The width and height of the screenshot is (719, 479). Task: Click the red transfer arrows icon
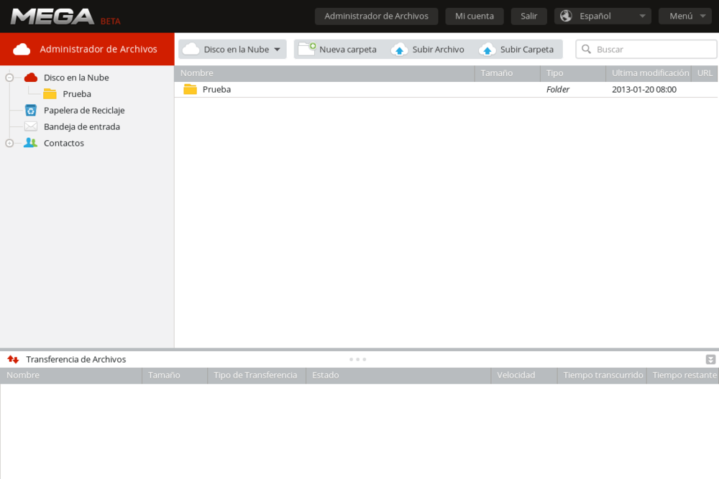pyautogui.click(x=13, y=359)
